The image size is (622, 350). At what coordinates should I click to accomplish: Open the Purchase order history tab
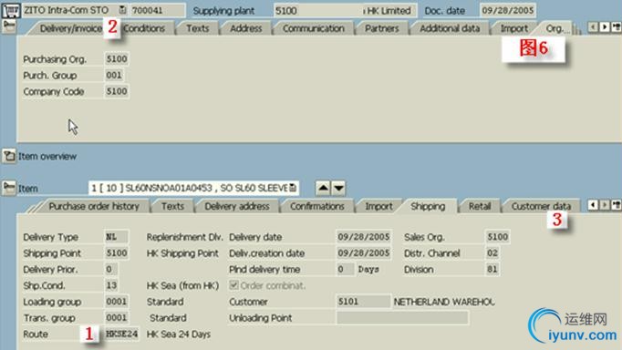[x=94, y=207]
